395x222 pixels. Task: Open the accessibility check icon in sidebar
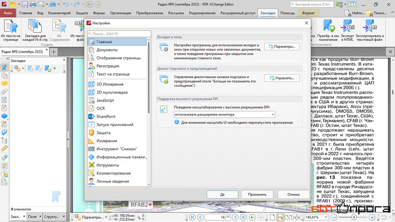click(x=4, y=174)
